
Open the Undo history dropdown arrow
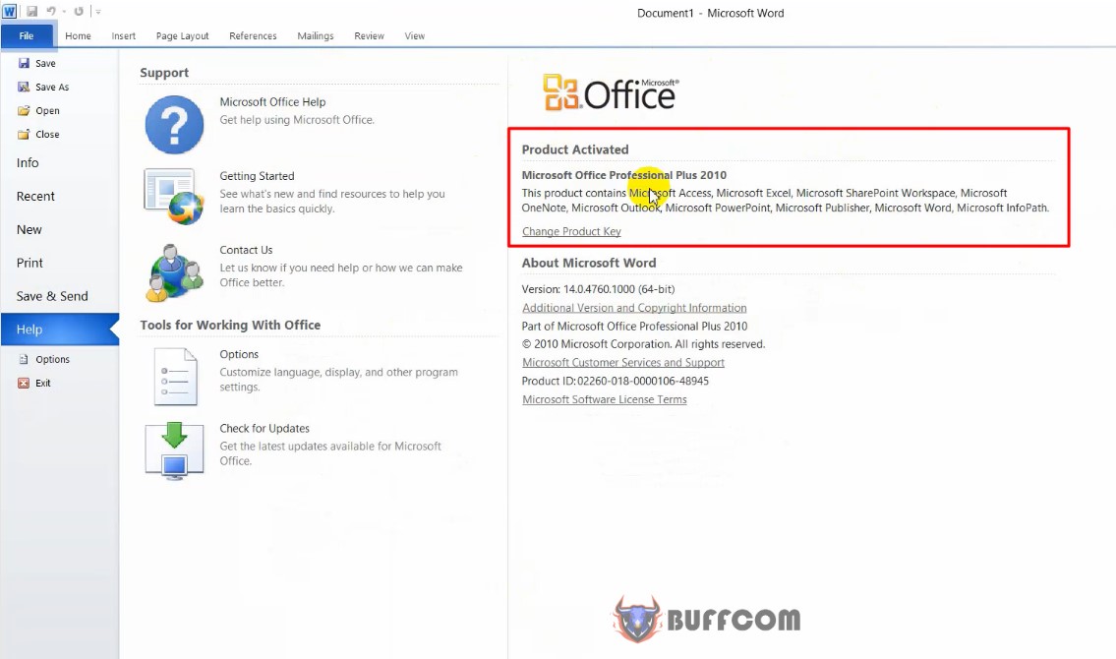[x=64, y=12]
